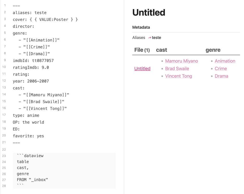Screen dimensions: 244x194
Task: Click the cast column header
Action: (x=161, y=50)
